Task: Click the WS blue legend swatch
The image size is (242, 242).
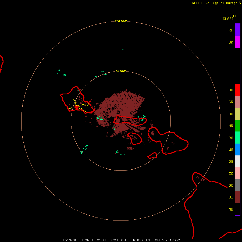Action: (237, 150)
